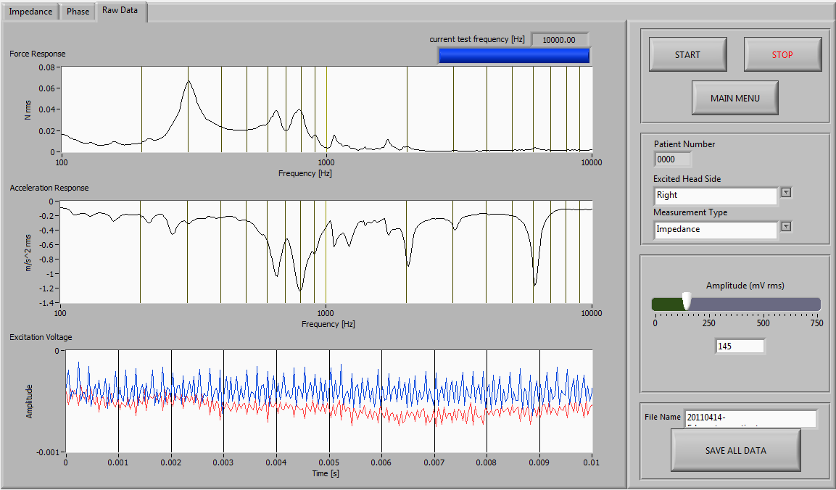Expand the Excited Head Side dropdown arrow
Screen dimensions: 836x490
point(786,193)
